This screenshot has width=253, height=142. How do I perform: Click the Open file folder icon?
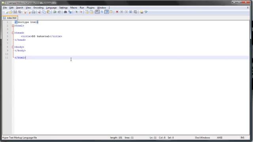pos(11,12)
